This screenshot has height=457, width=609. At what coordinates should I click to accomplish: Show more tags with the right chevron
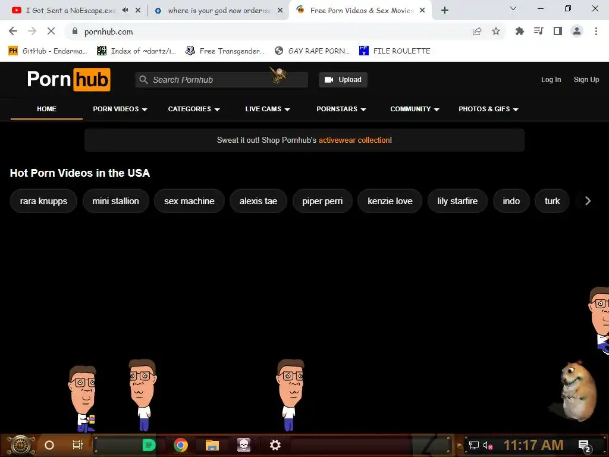588,201
